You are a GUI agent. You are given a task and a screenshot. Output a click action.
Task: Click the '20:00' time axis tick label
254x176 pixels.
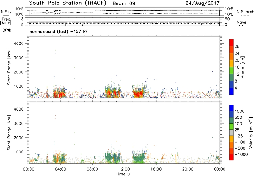(x=188, y=169)
